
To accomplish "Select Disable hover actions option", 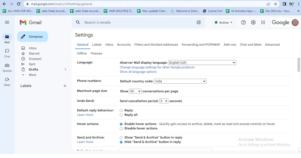I will pos(121,129).
